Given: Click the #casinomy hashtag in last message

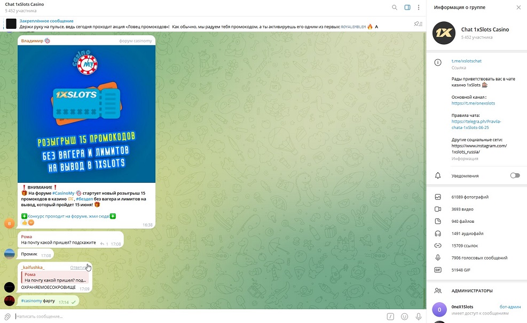Looking at the screenshot, I should [x=32, y=301].
